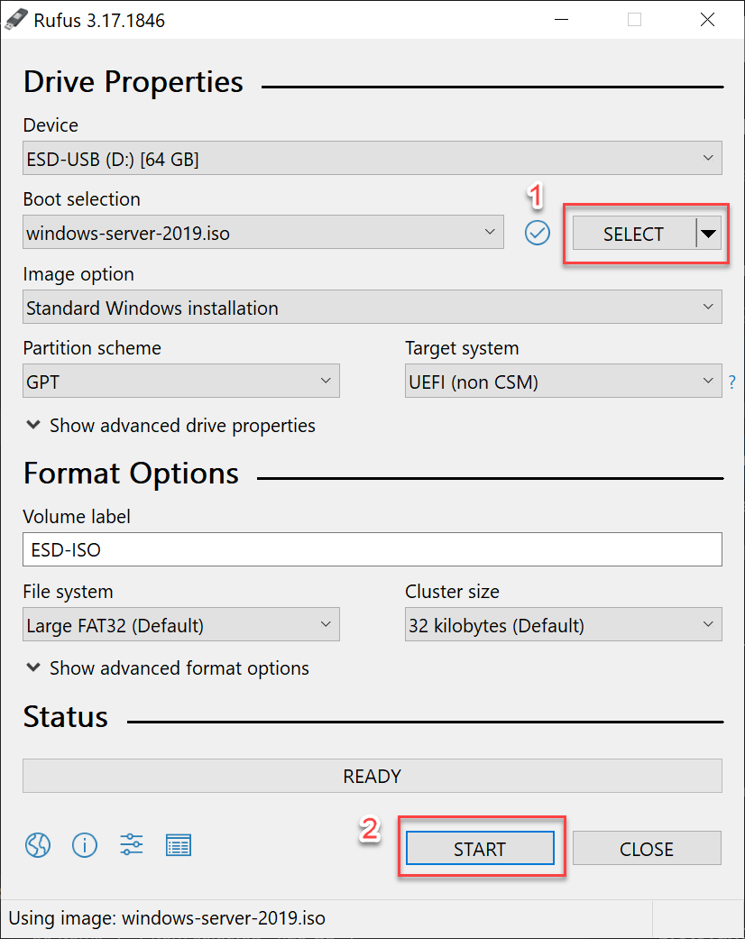This screenshot has height=939, width=745.
Task: Click the Rufus USB drive title icon
Action: click(x=16, y=20)
